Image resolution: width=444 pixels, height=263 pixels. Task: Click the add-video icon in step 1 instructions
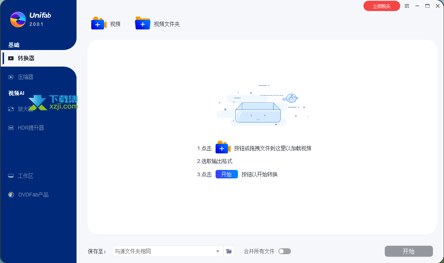223,147
